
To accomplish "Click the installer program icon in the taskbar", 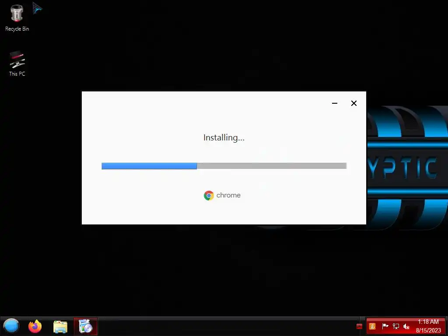I will click(x=85, y=326).
